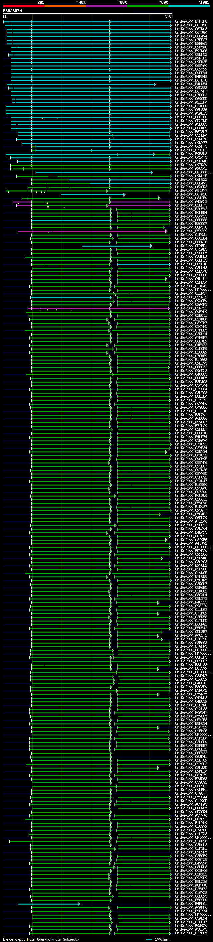Open hit UniRef100_C6TJS6
The image size is (213, 942).
click(x=191, y=25)
